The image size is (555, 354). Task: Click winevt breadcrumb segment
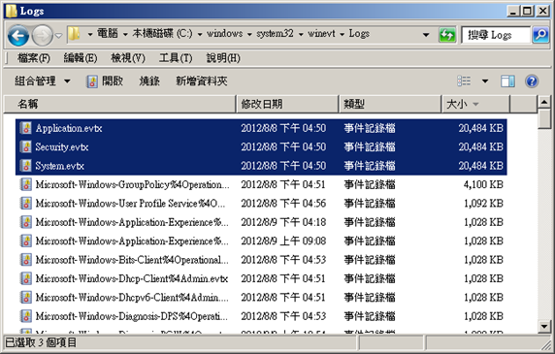321,34
